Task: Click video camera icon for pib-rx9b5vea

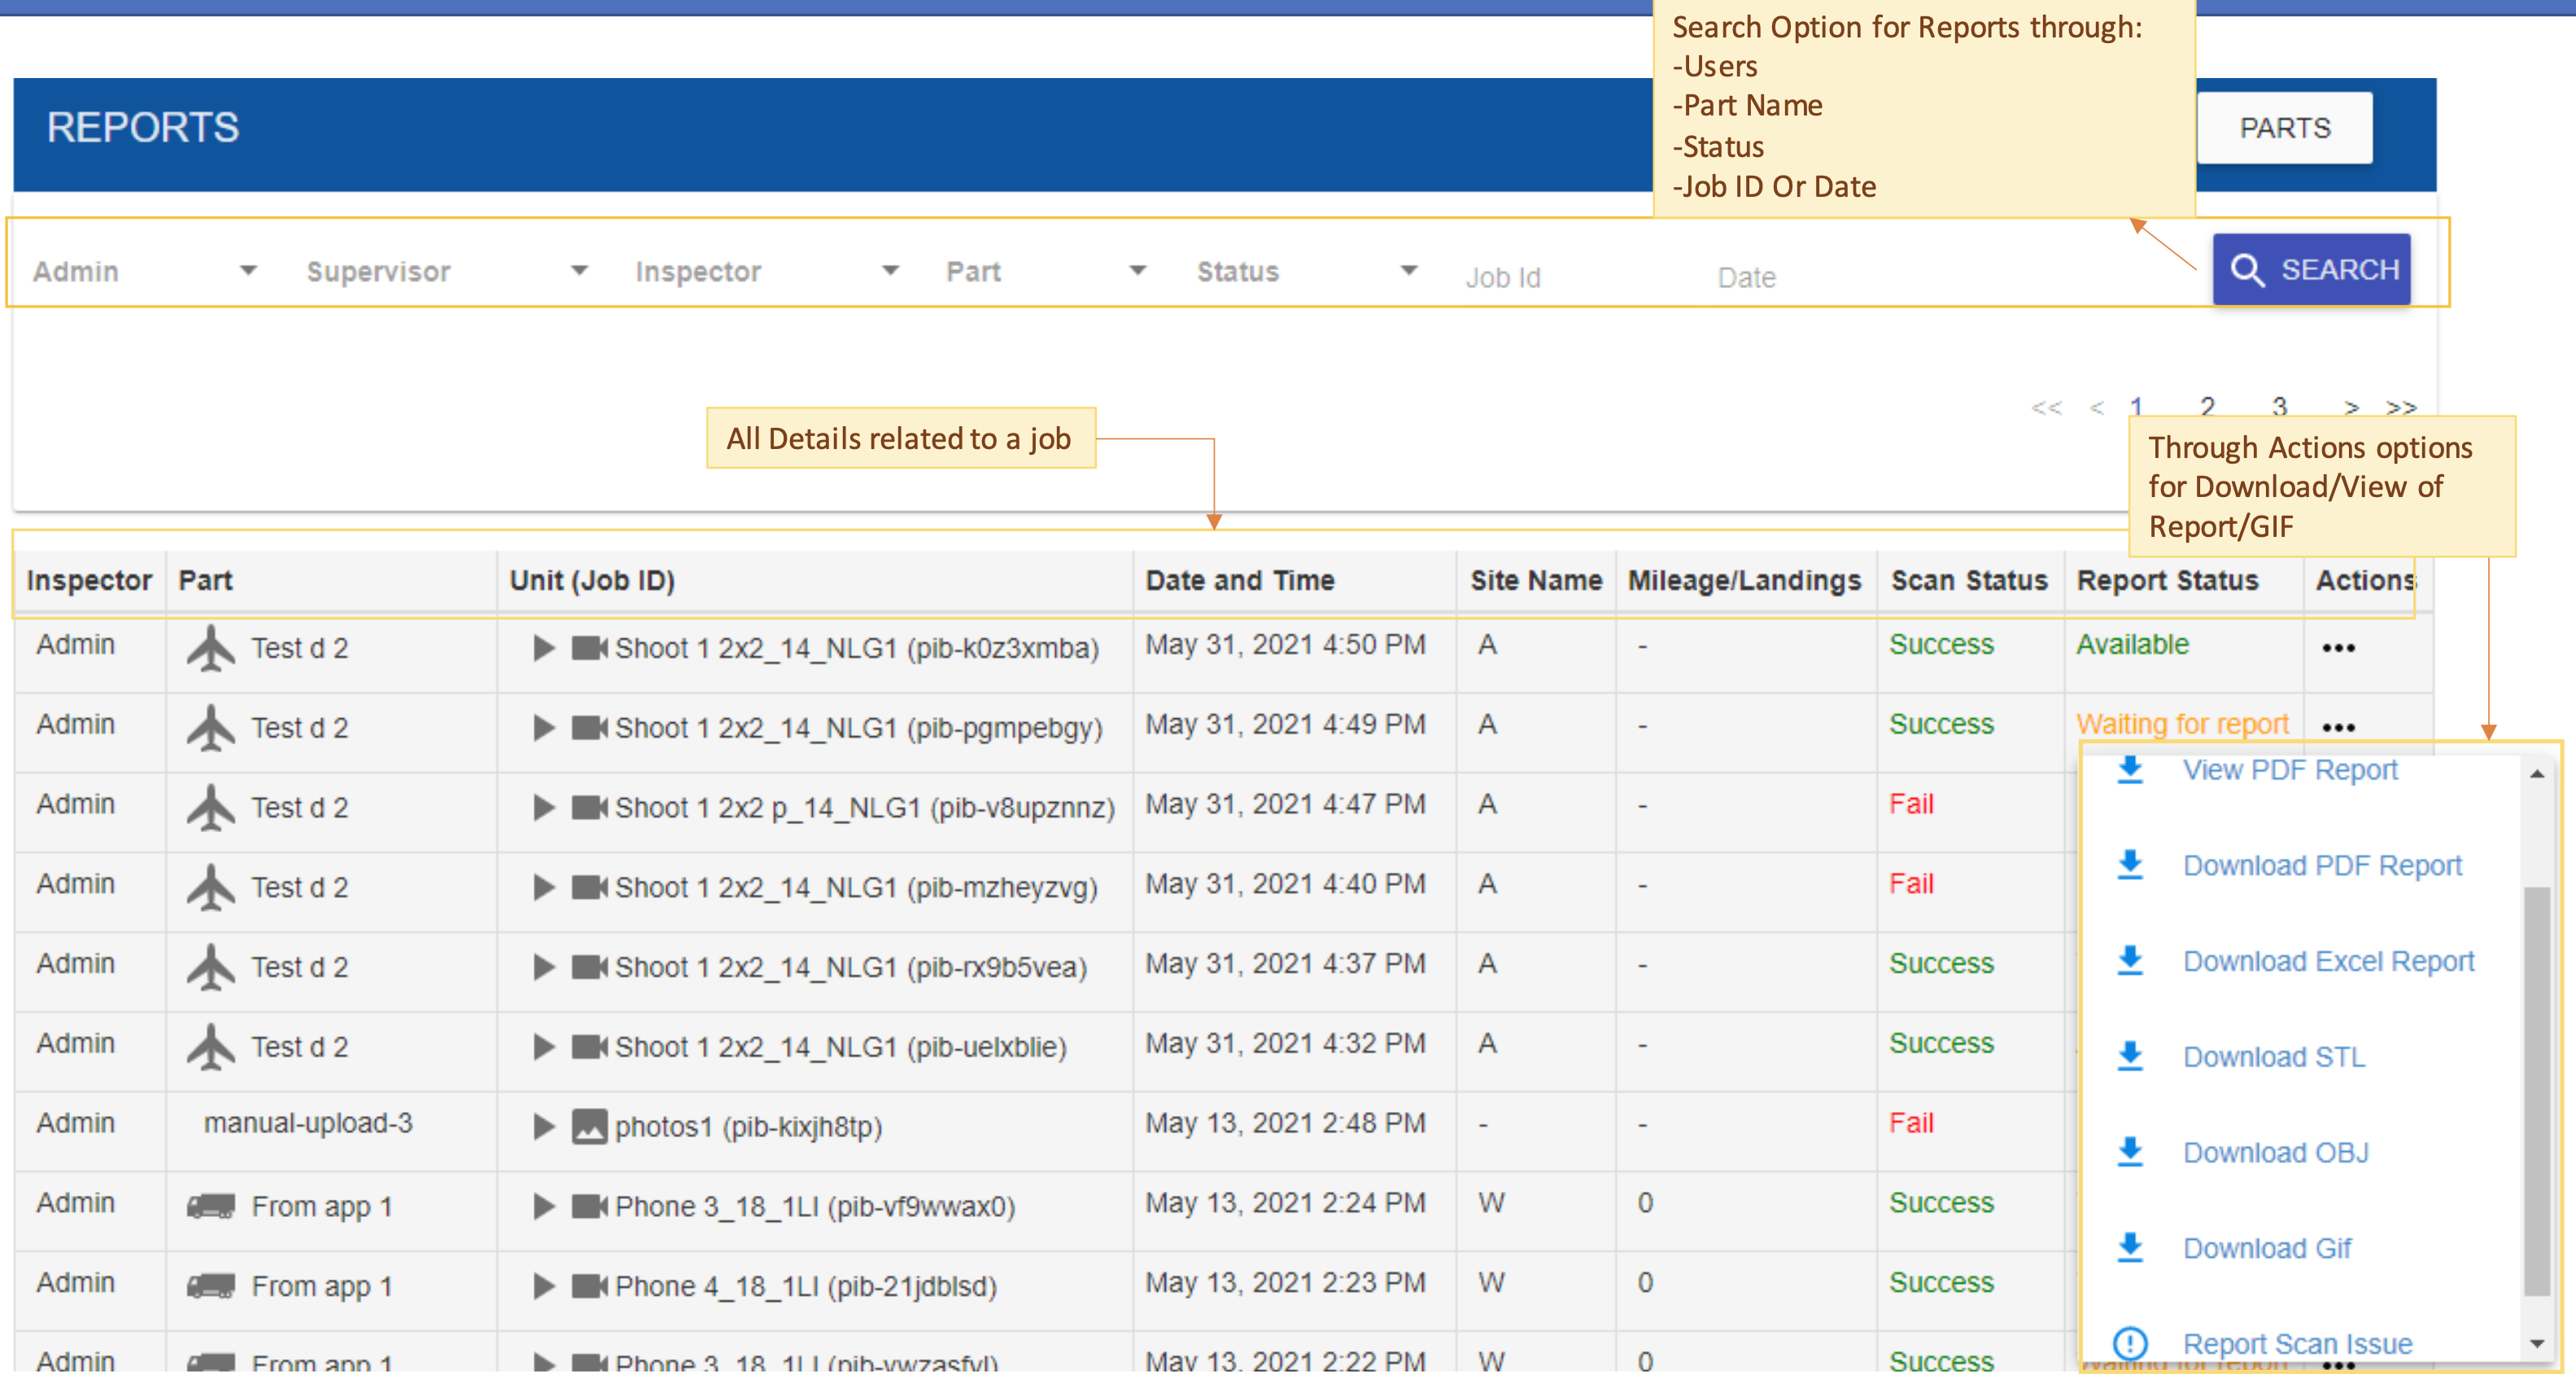Action: [589, 967]
